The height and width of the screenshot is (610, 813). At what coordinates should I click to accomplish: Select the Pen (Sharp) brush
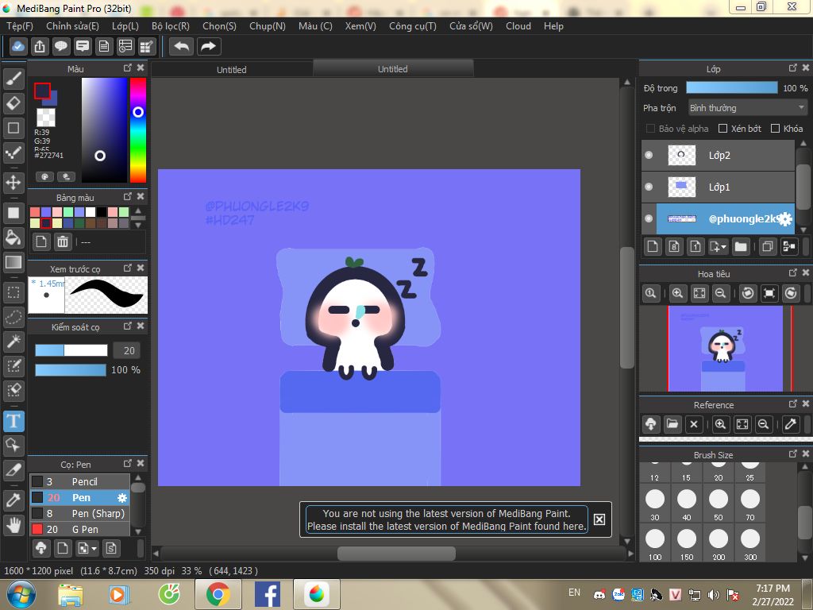[79, 514]
